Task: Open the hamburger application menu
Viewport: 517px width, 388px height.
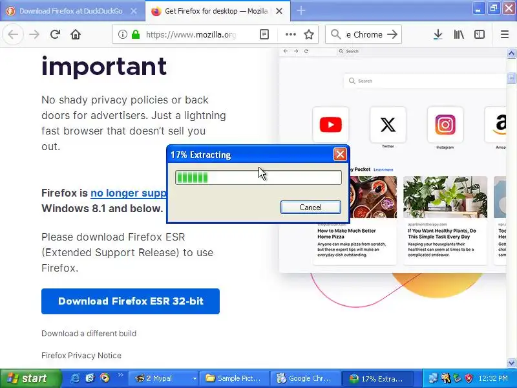Action: 505,34
